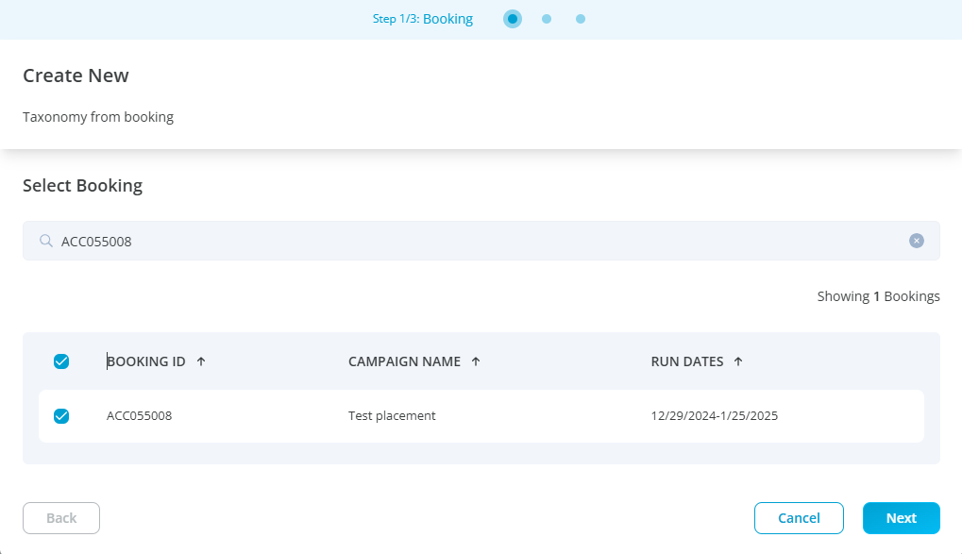Uncheck the ACC055008 booking row checkbox
The width and height of the screenshot is (962, 554).
click(x=61, y=416)
